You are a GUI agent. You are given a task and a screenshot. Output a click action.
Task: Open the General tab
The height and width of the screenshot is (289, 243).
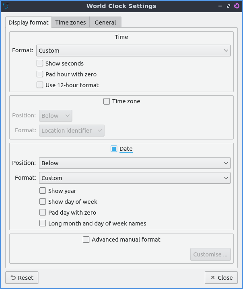pyautogui.click(x=105, y=23)
